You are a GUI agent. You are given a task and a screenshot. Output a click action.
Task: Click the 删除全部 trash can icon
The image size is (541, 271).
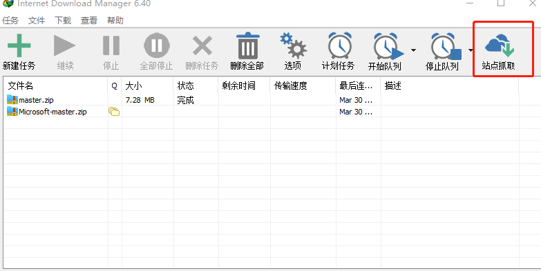[247, 46]
